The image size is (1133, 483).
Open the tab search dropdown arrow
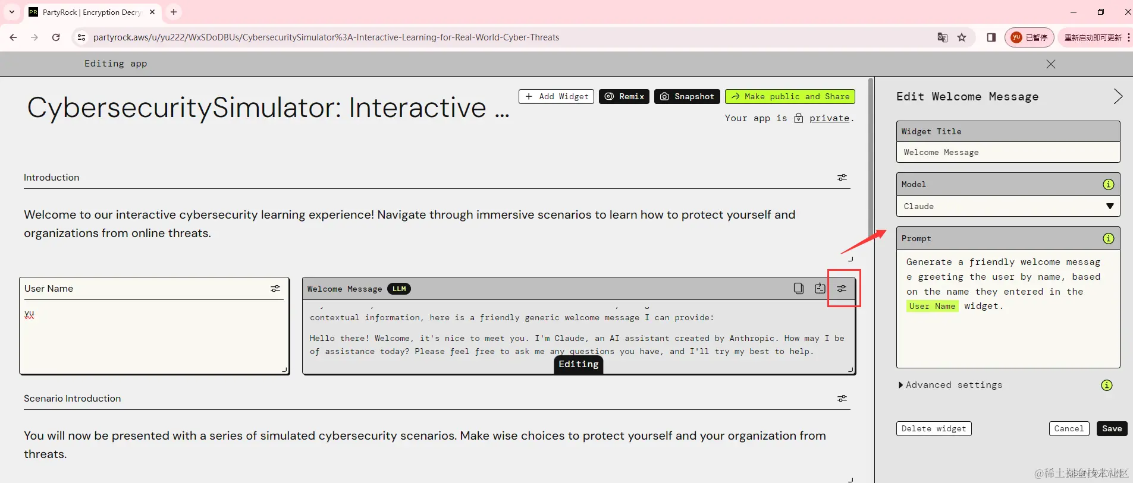point(11,12)
